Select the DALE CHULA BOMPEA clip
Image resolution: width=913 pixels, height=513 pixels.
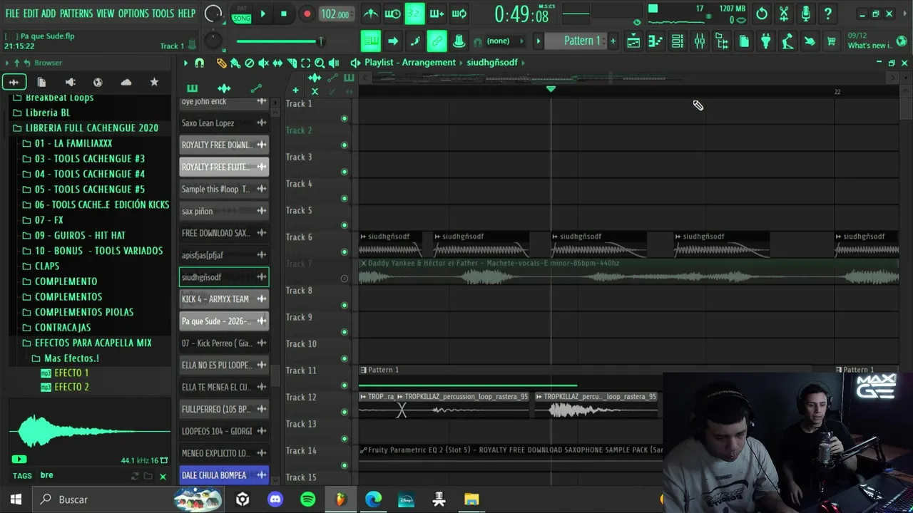[x=224, y=475]
